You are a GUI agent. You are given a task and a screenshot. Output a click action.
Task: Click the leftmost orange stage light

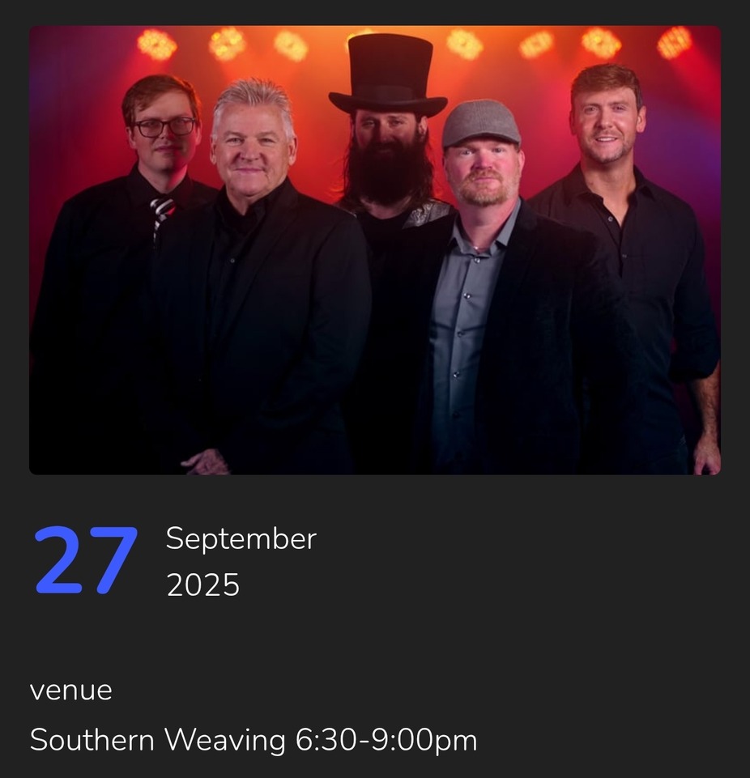[x=157, y=45]
